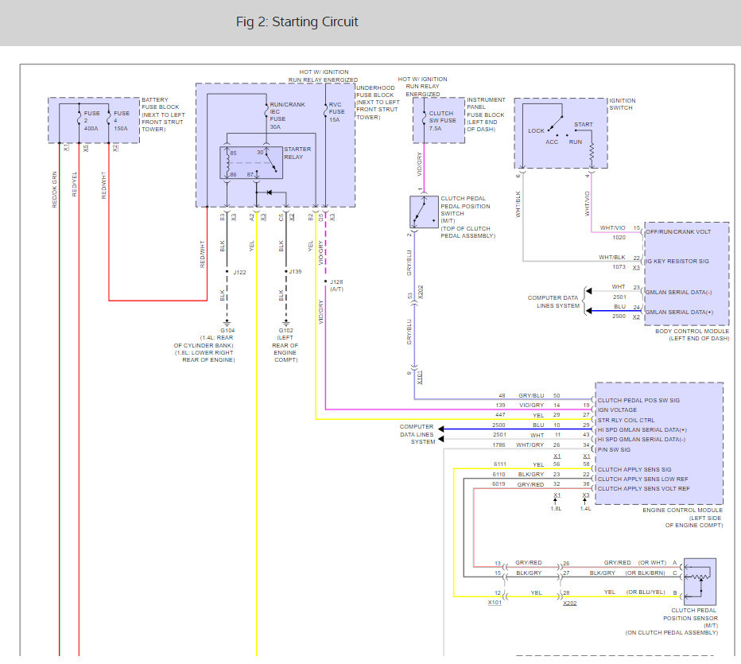
Task: Click the circuit number 6111 on YEL wire
Action: [x=500, y=464]
